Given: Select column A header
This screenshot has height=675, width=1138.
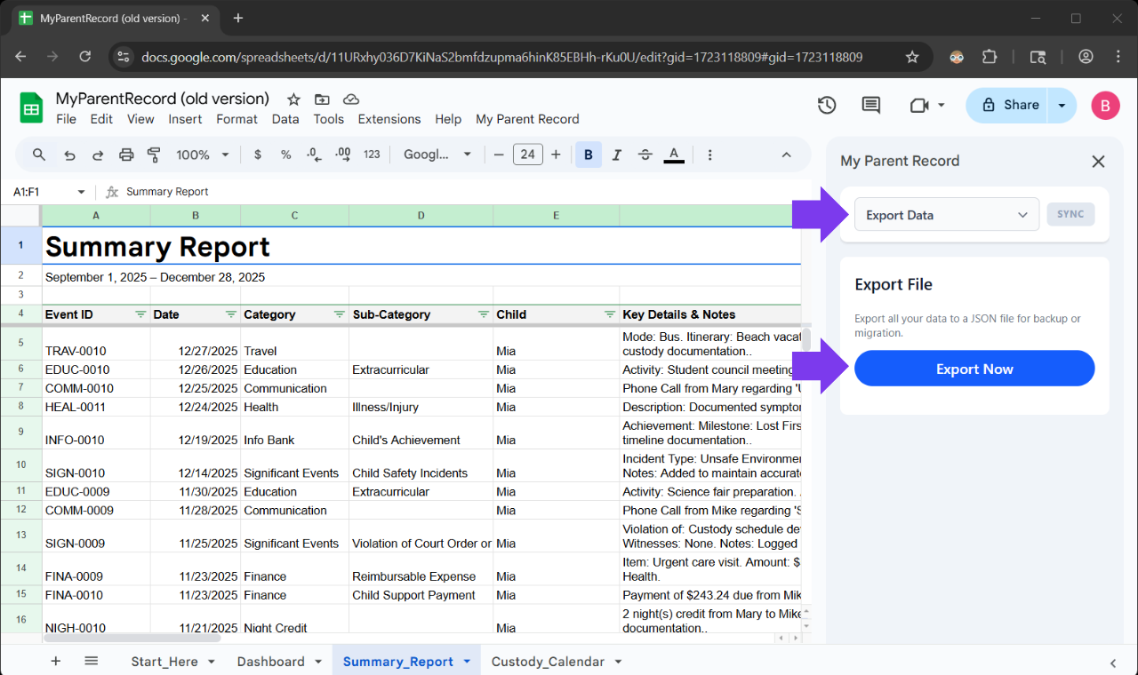Looking at the screenshot, I should 96,216.
